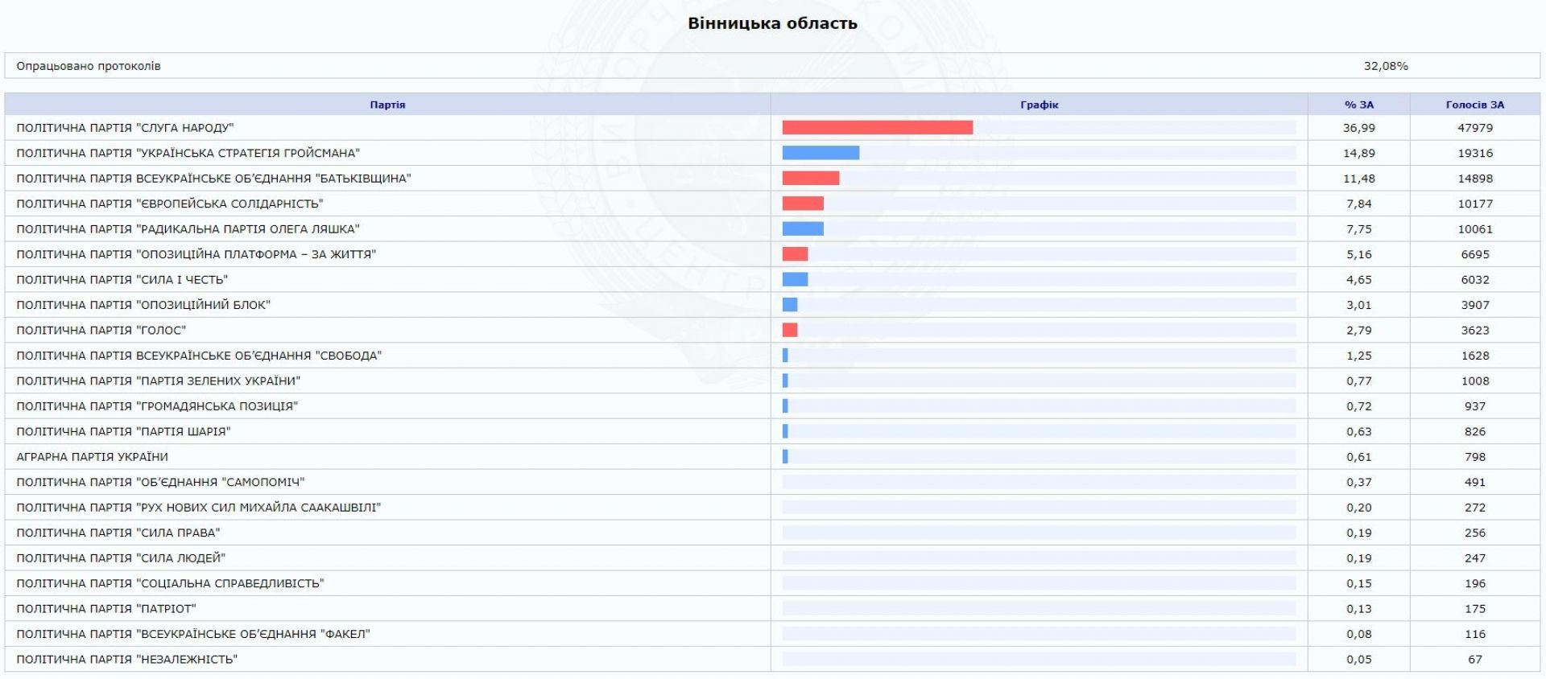Image resolution: width=1546 pixels, height=679 pixels.
Task: Select the "Аграрна партія України" row name
Action: pyautogui.click(x=93, y=457)
